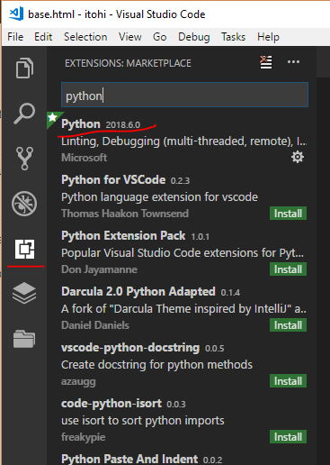The width and height of the screenshot is (330, 465).
Task: Select the code-python-isort title
Action: click(x=111, y=404)
